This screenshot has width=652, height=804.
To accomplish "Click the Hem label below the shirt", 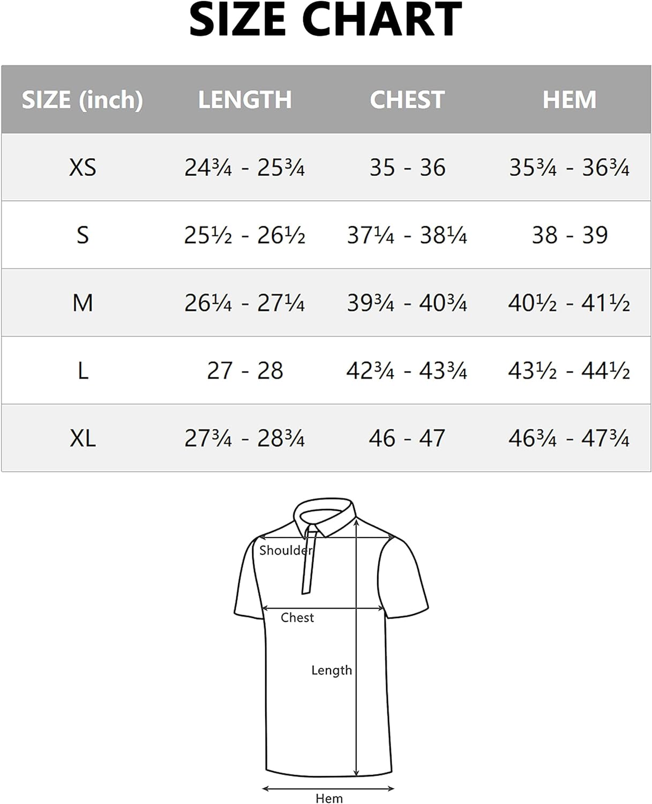I will pos(329,798).
